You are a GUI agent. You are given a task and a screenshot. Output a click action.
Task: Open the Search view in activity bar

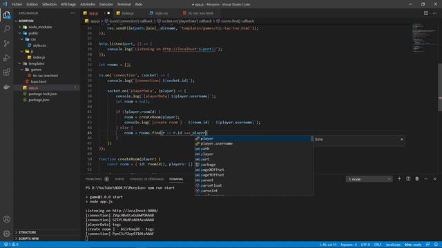pos(6,29)
